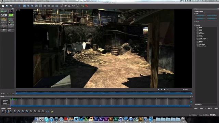Click the lower blue timeline range bar
The height and width of the screenshot is (123, 219).
[x=100, y=106]
